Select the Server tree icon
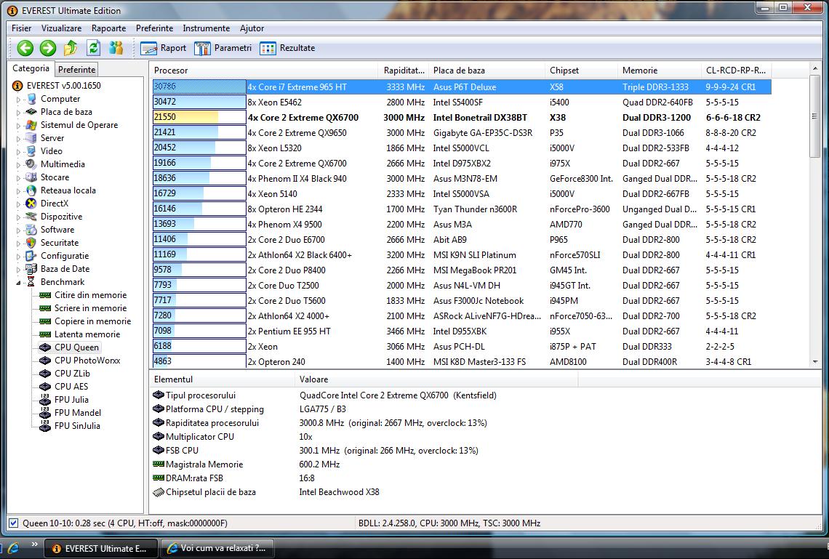 [x=32, y=138]
